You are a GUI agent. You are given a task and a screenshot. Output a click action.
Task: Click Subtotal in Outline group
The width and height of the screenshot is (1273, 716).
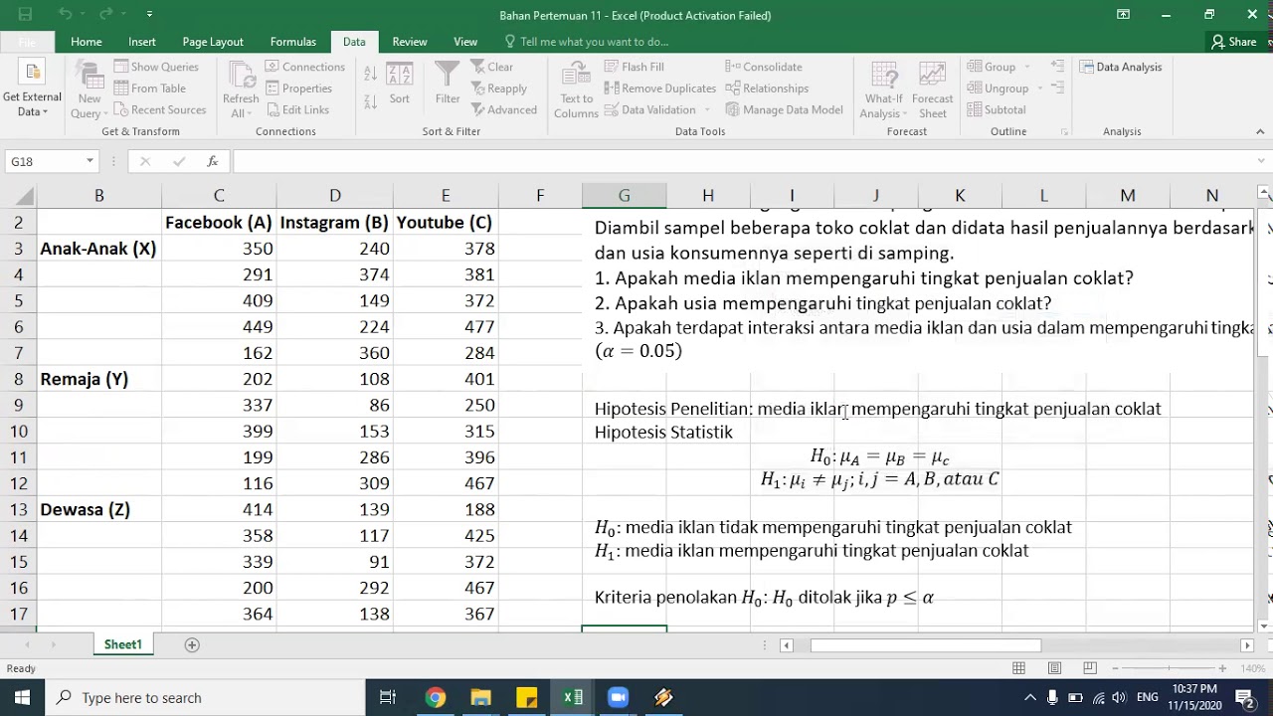click(x=997, y=110)
